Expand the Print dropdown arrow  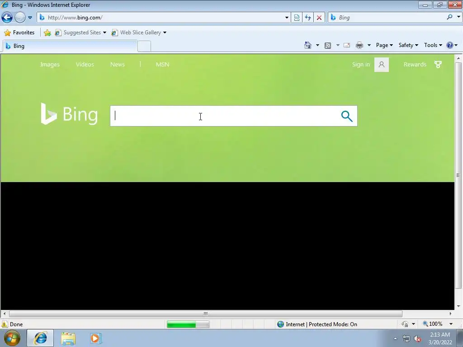tap(369, 45)
